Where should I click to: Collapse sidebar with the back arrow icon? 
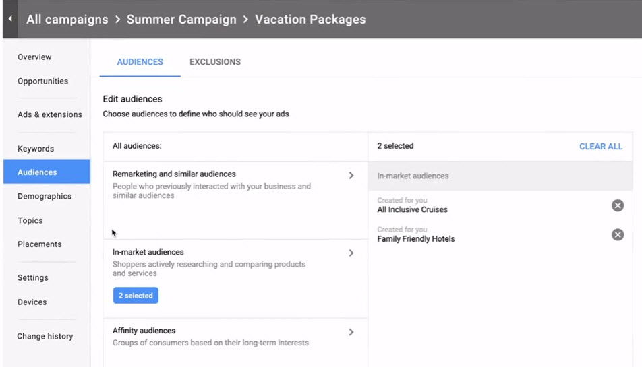10,19
